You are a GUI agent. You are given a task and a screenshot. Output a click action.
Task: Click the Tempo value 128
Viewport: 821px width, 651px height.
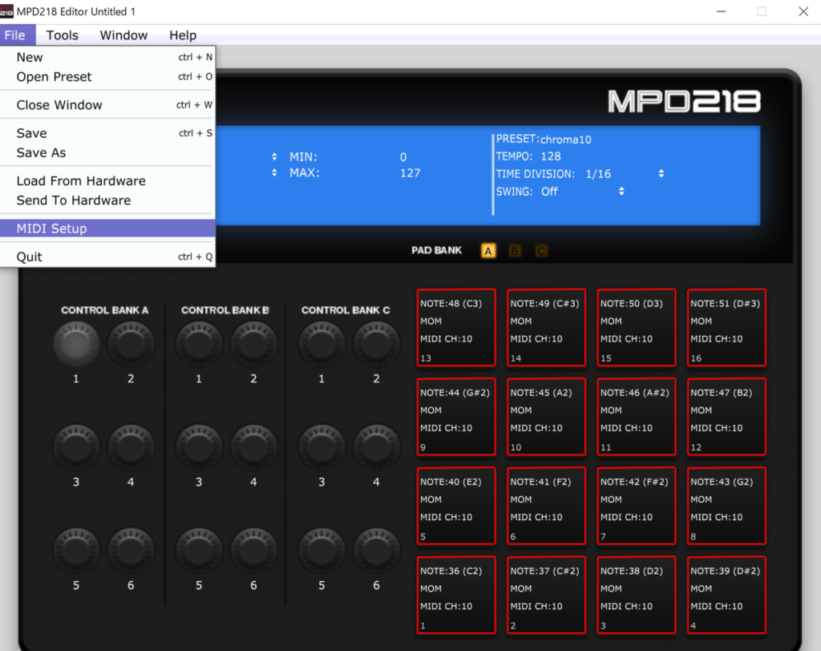[550, 156]
